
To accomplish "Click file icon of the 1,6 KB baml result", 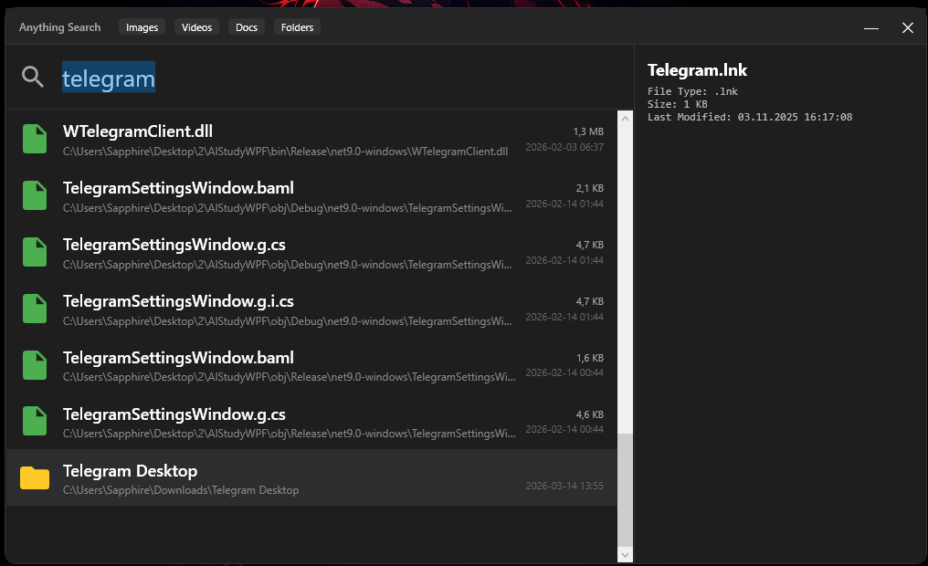I will (35, 365).
